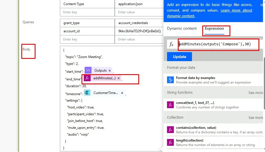This screenshot has width=265, height=152.
Task: Open the Learn more about dynamic content link
Action: coord(210,13)
